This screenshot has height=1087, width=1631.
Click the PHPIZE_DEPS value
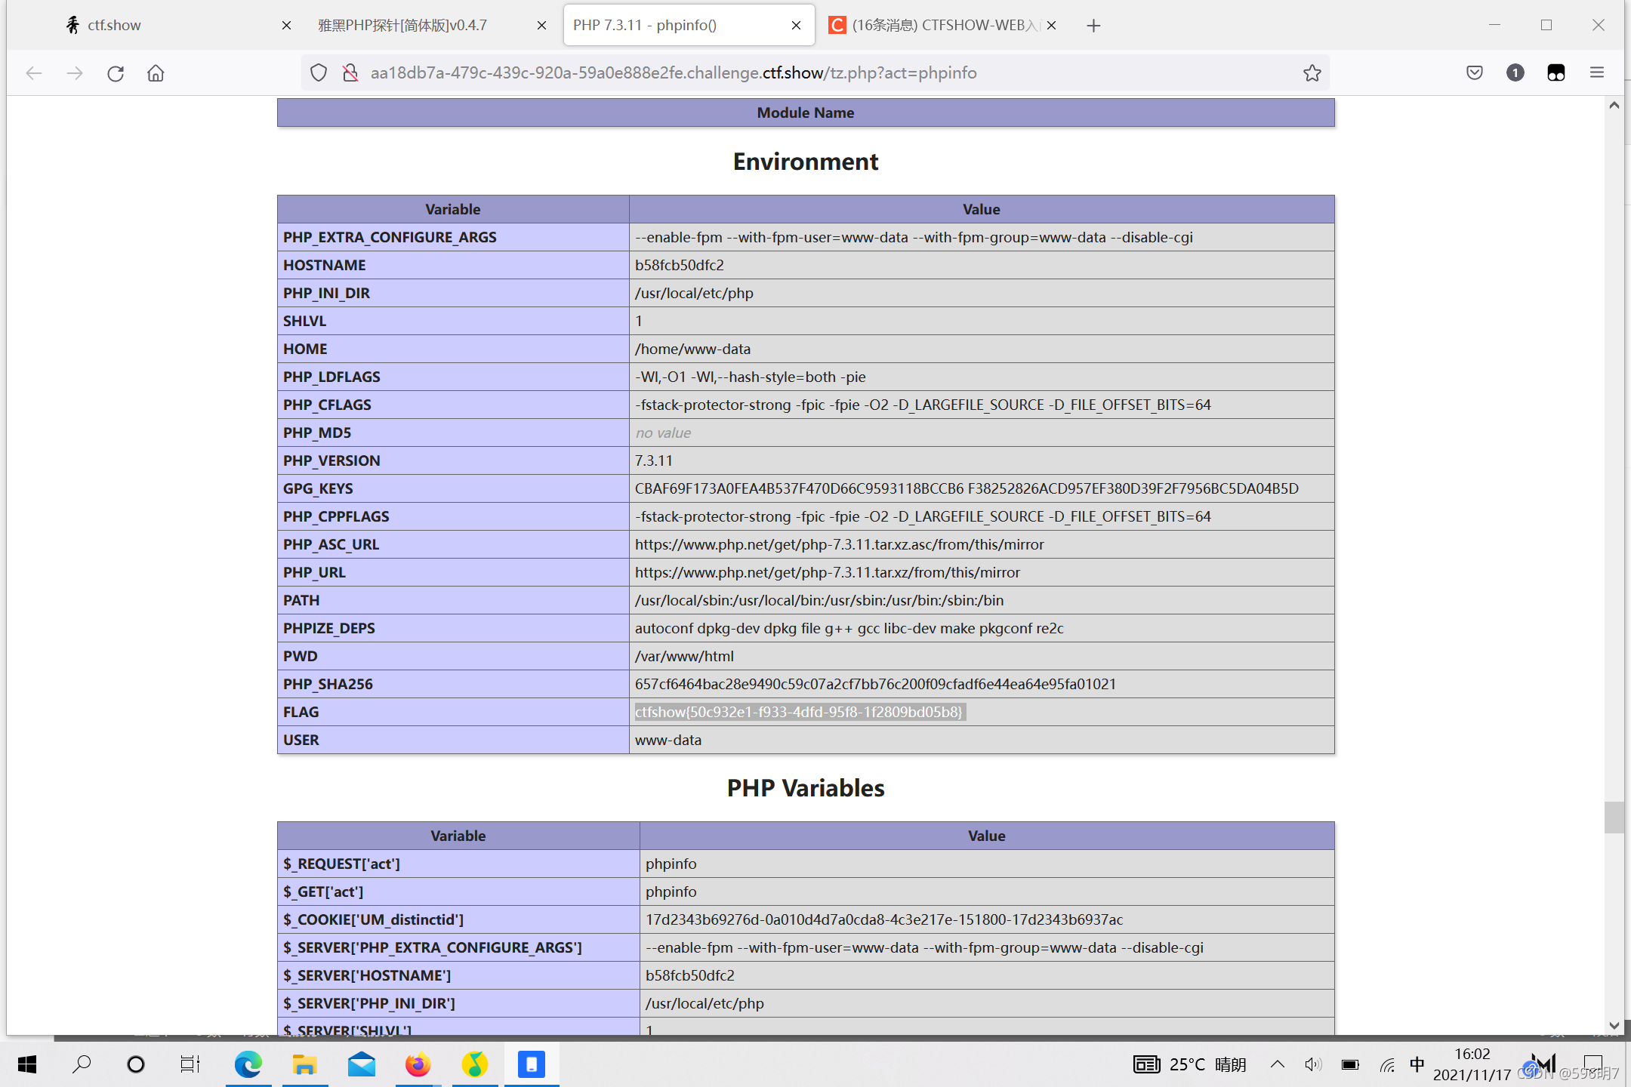tap(849, 629)
